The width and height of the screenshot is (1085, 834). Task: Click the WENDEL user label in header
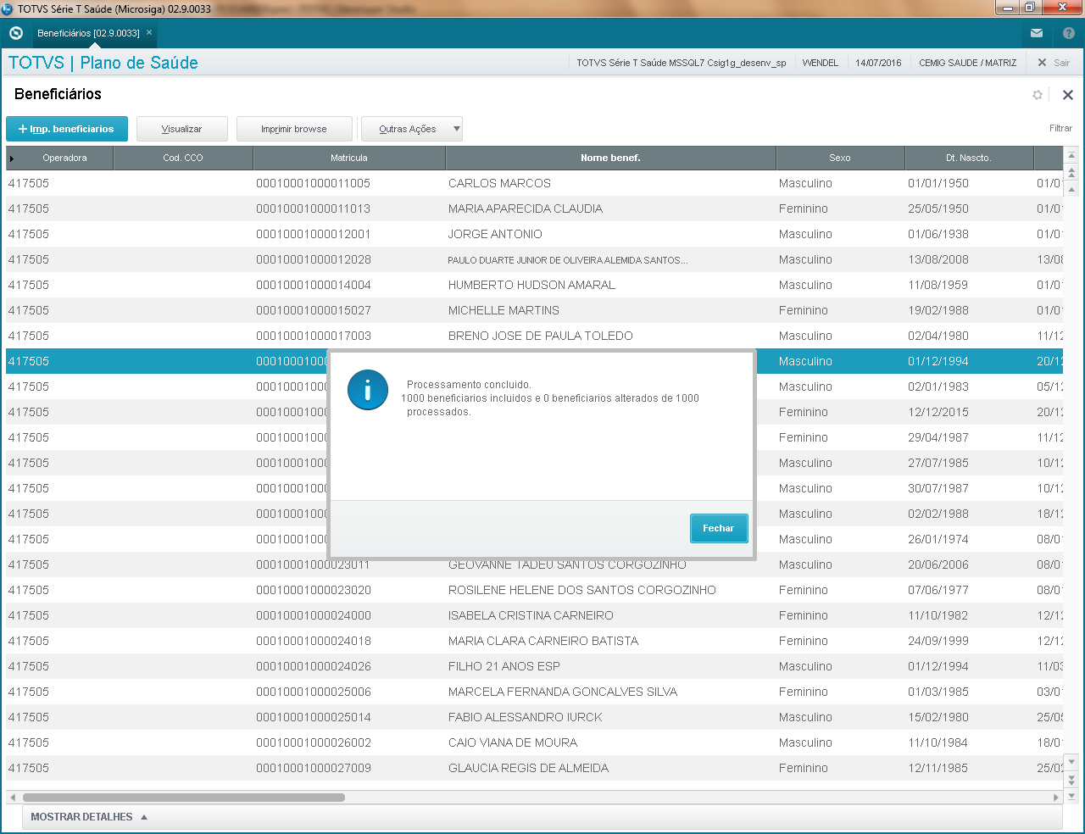tap(820, 63)
